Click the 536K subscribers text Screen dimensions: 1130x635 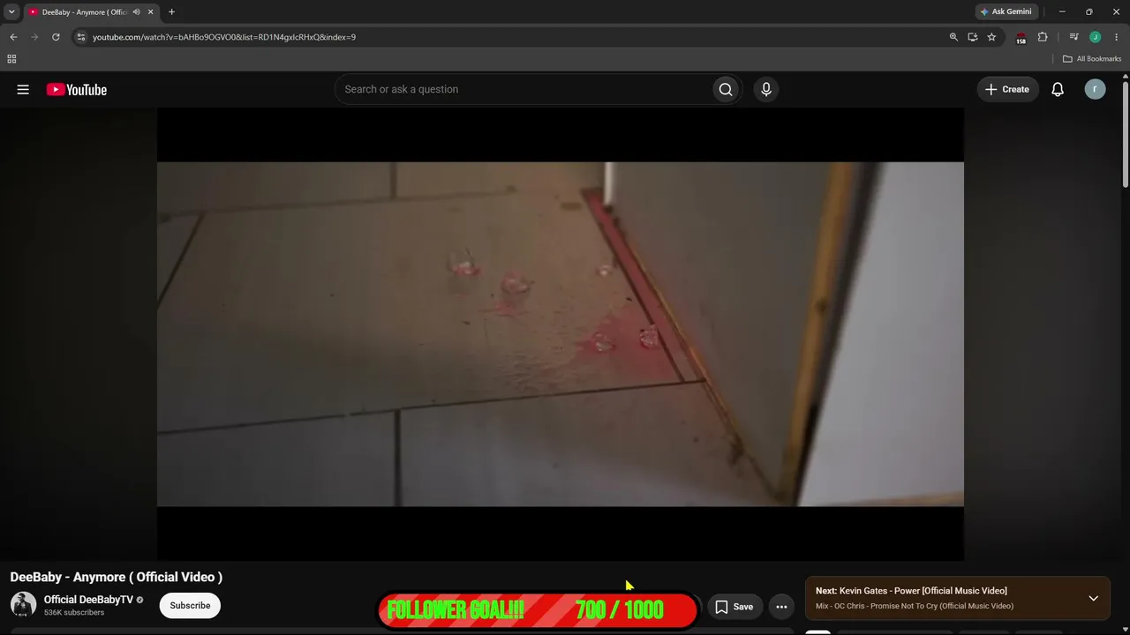pyautogui.click(x=74, y=612)
